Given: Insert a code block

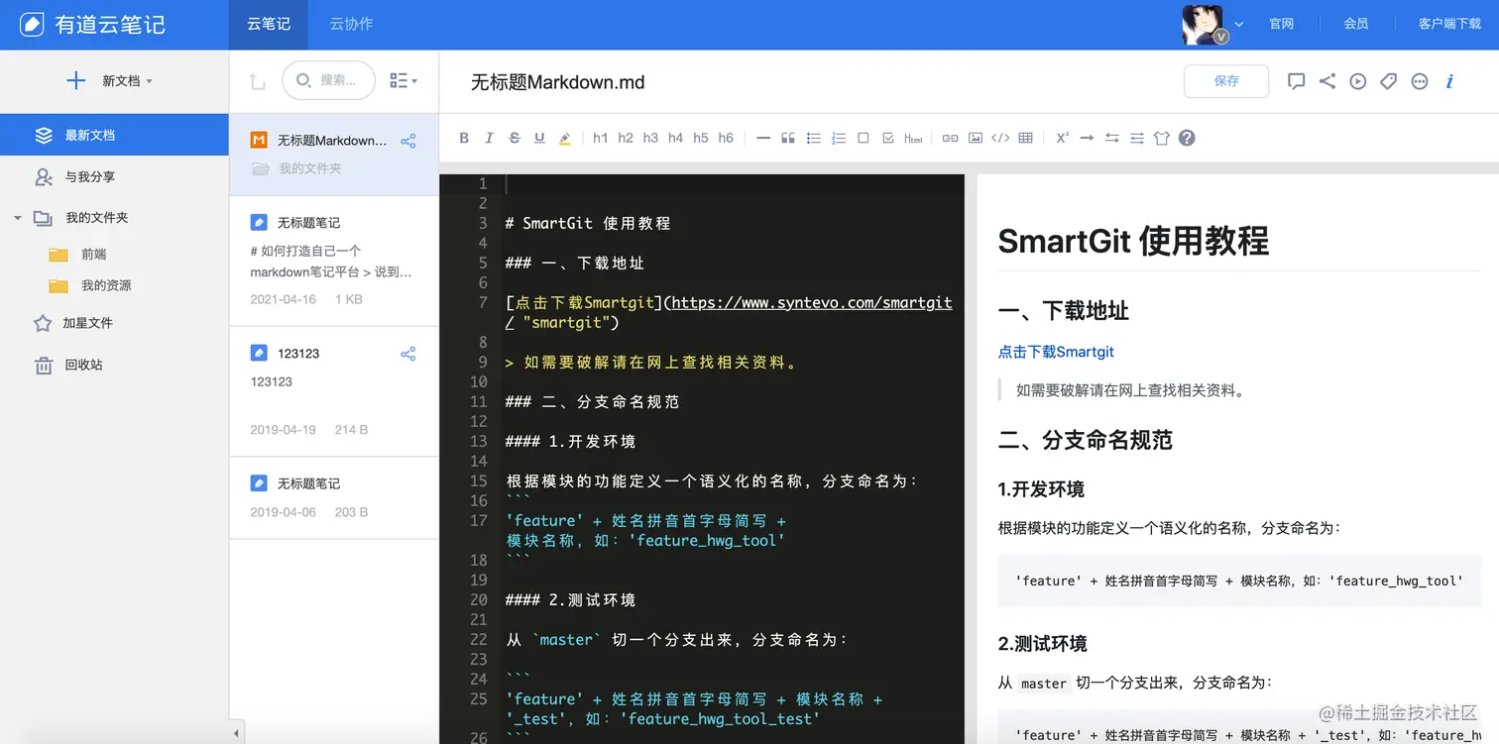Looking at the screenshot, I should [x=1000, y=138].
